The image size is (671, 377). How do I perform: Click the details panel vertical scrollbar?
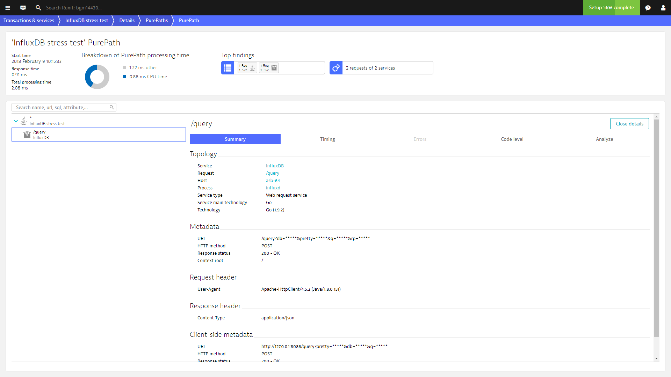pyautogui.click(x=656, y=228)
